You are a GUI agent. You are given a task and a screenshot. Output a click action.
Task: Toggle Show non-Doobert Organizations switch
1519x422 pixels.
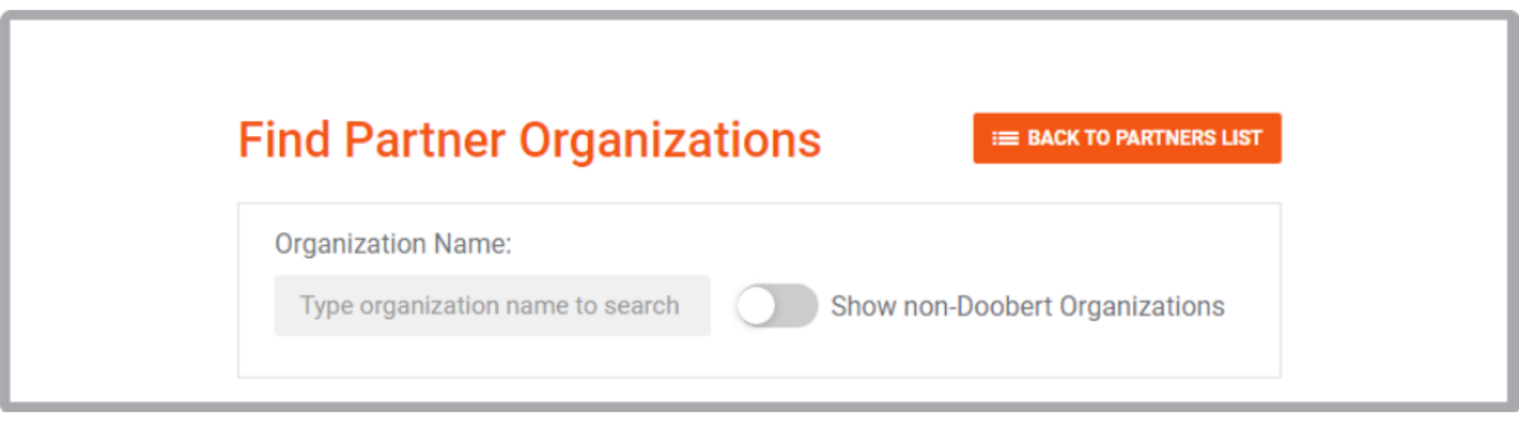point(776,306)
